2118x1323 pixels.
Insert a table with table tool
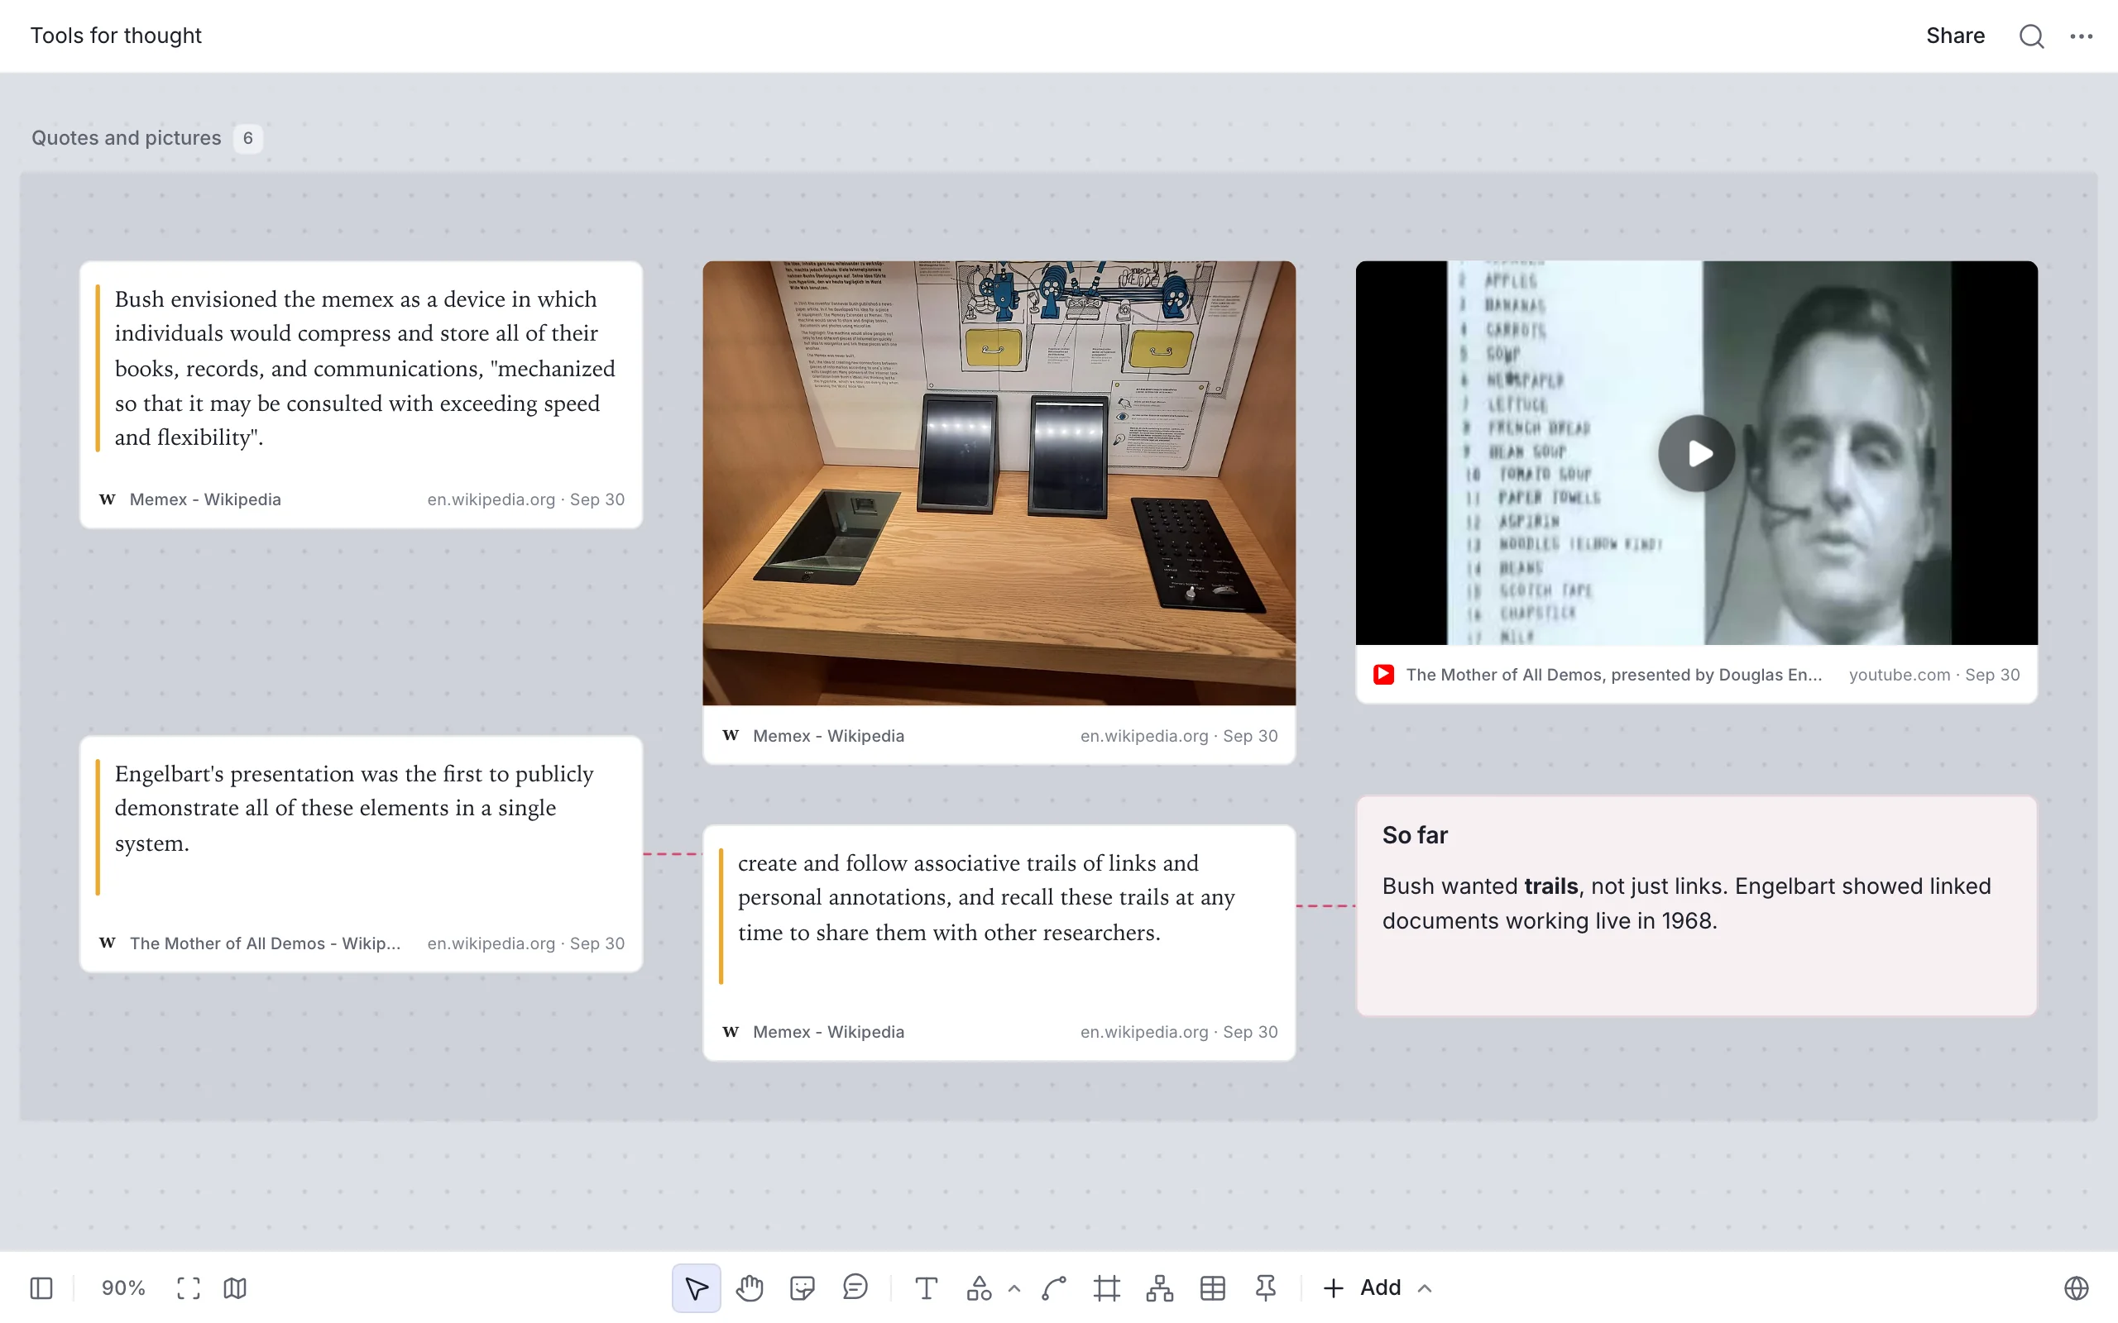(x=1213, y=1288)
